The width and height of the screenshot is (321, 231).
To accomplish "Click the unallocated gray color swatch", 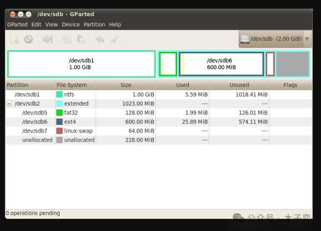I will [59, 140].
